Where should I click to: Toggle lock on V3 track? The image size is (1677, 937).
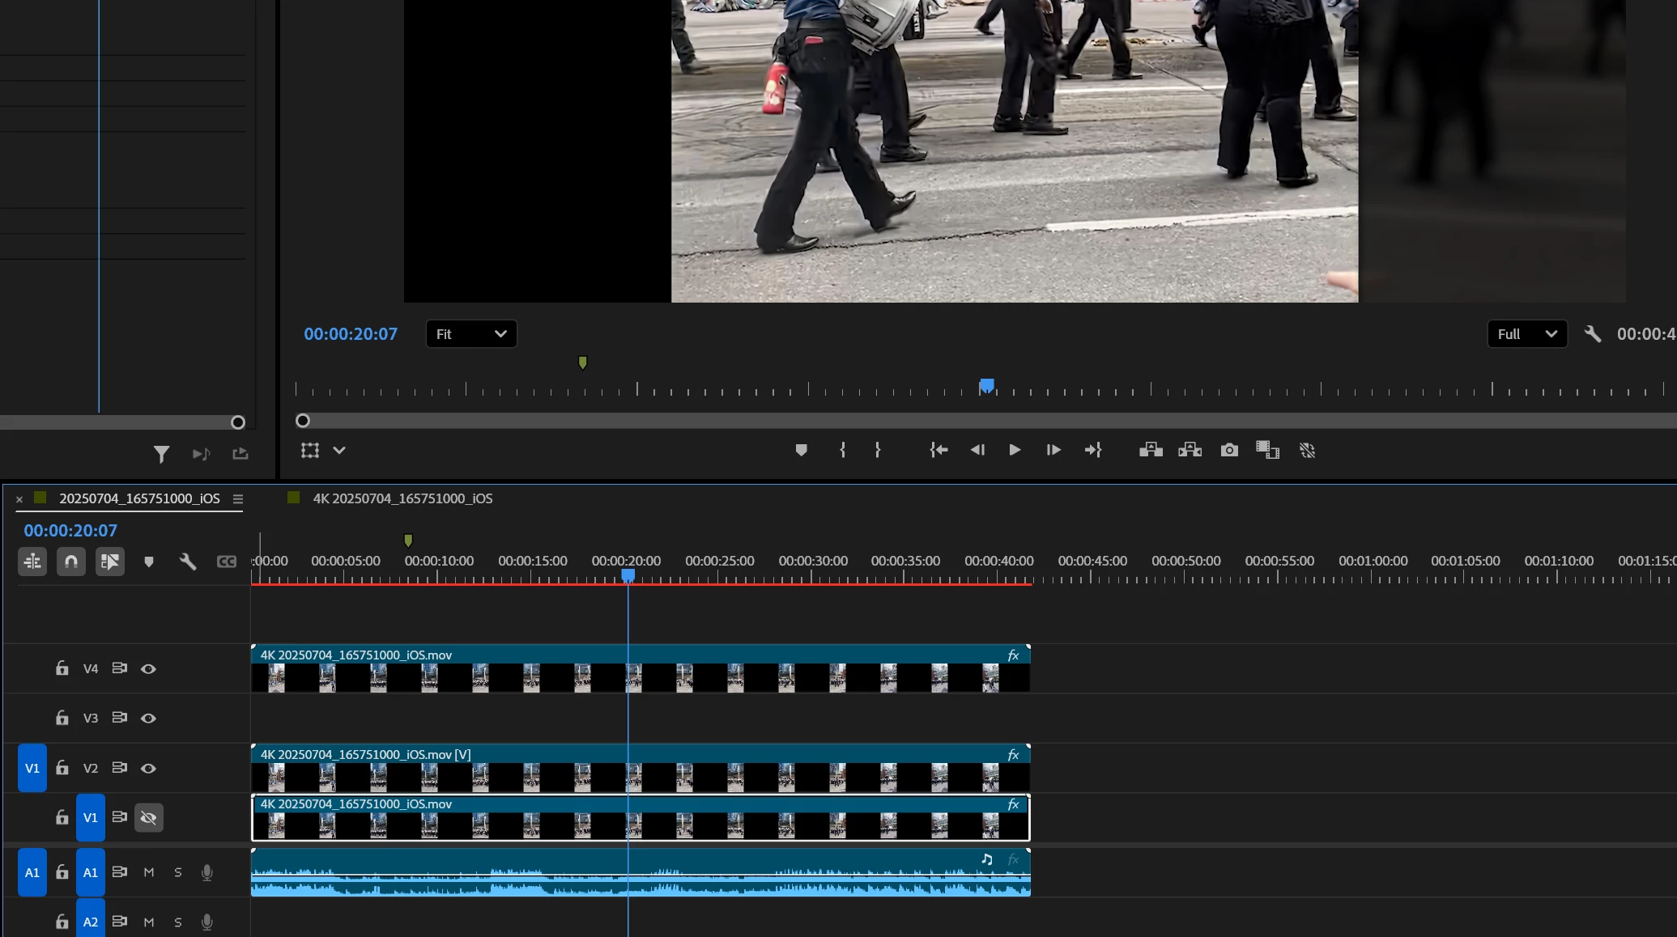(x=62, y=718)
